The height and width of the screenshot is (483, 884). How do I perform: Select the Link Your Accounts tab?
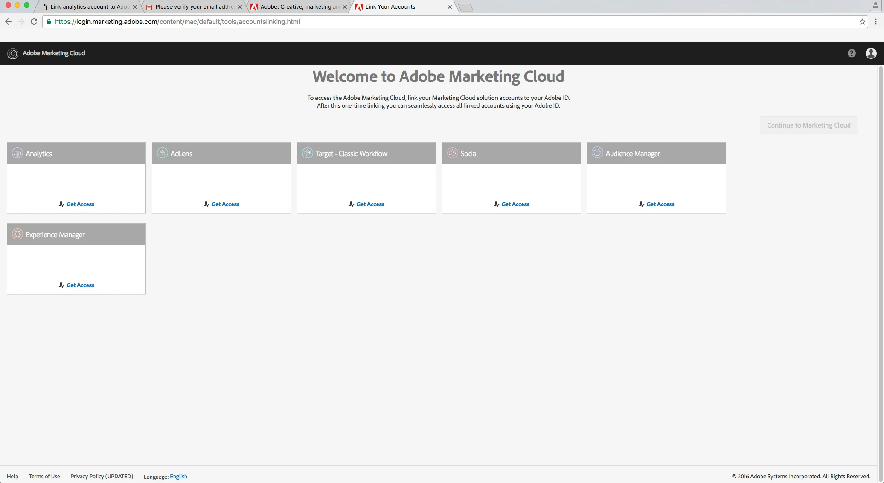[x=404, y=7]
